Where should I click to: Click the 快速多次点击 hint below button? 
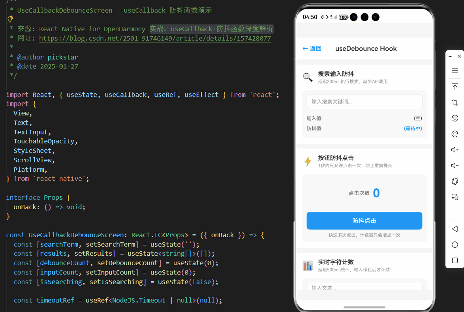click(364, 235)
